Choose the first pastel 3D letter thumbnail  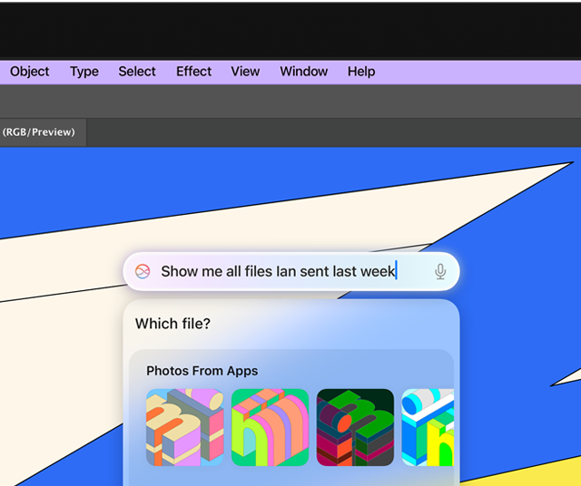click(x=184, y=427)
